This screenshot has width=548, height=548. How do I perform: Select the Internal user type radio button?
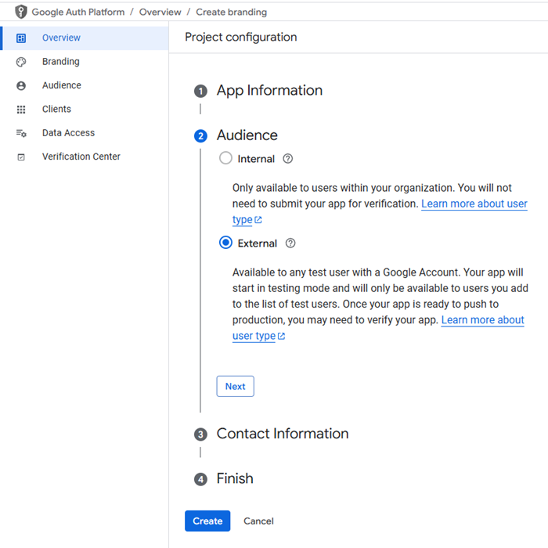point(226,158)
